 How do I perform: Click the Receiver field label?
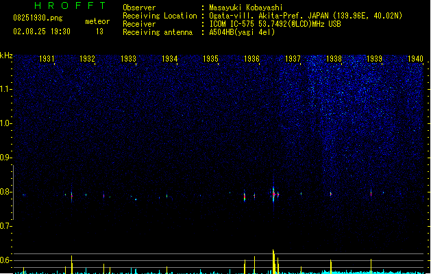tap(139, 24)
